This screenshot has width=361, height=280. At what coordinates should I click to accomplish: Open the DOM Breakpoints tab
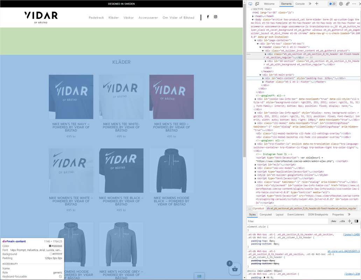coord(318,214)
